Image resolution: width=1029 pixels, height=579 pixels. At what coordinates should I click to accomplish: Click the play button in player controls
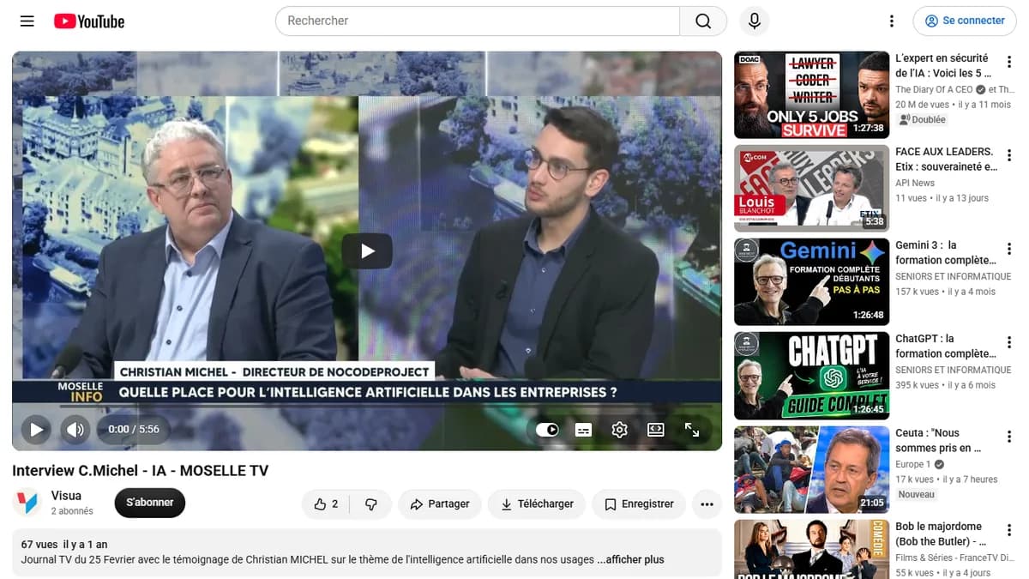[36, 429]
